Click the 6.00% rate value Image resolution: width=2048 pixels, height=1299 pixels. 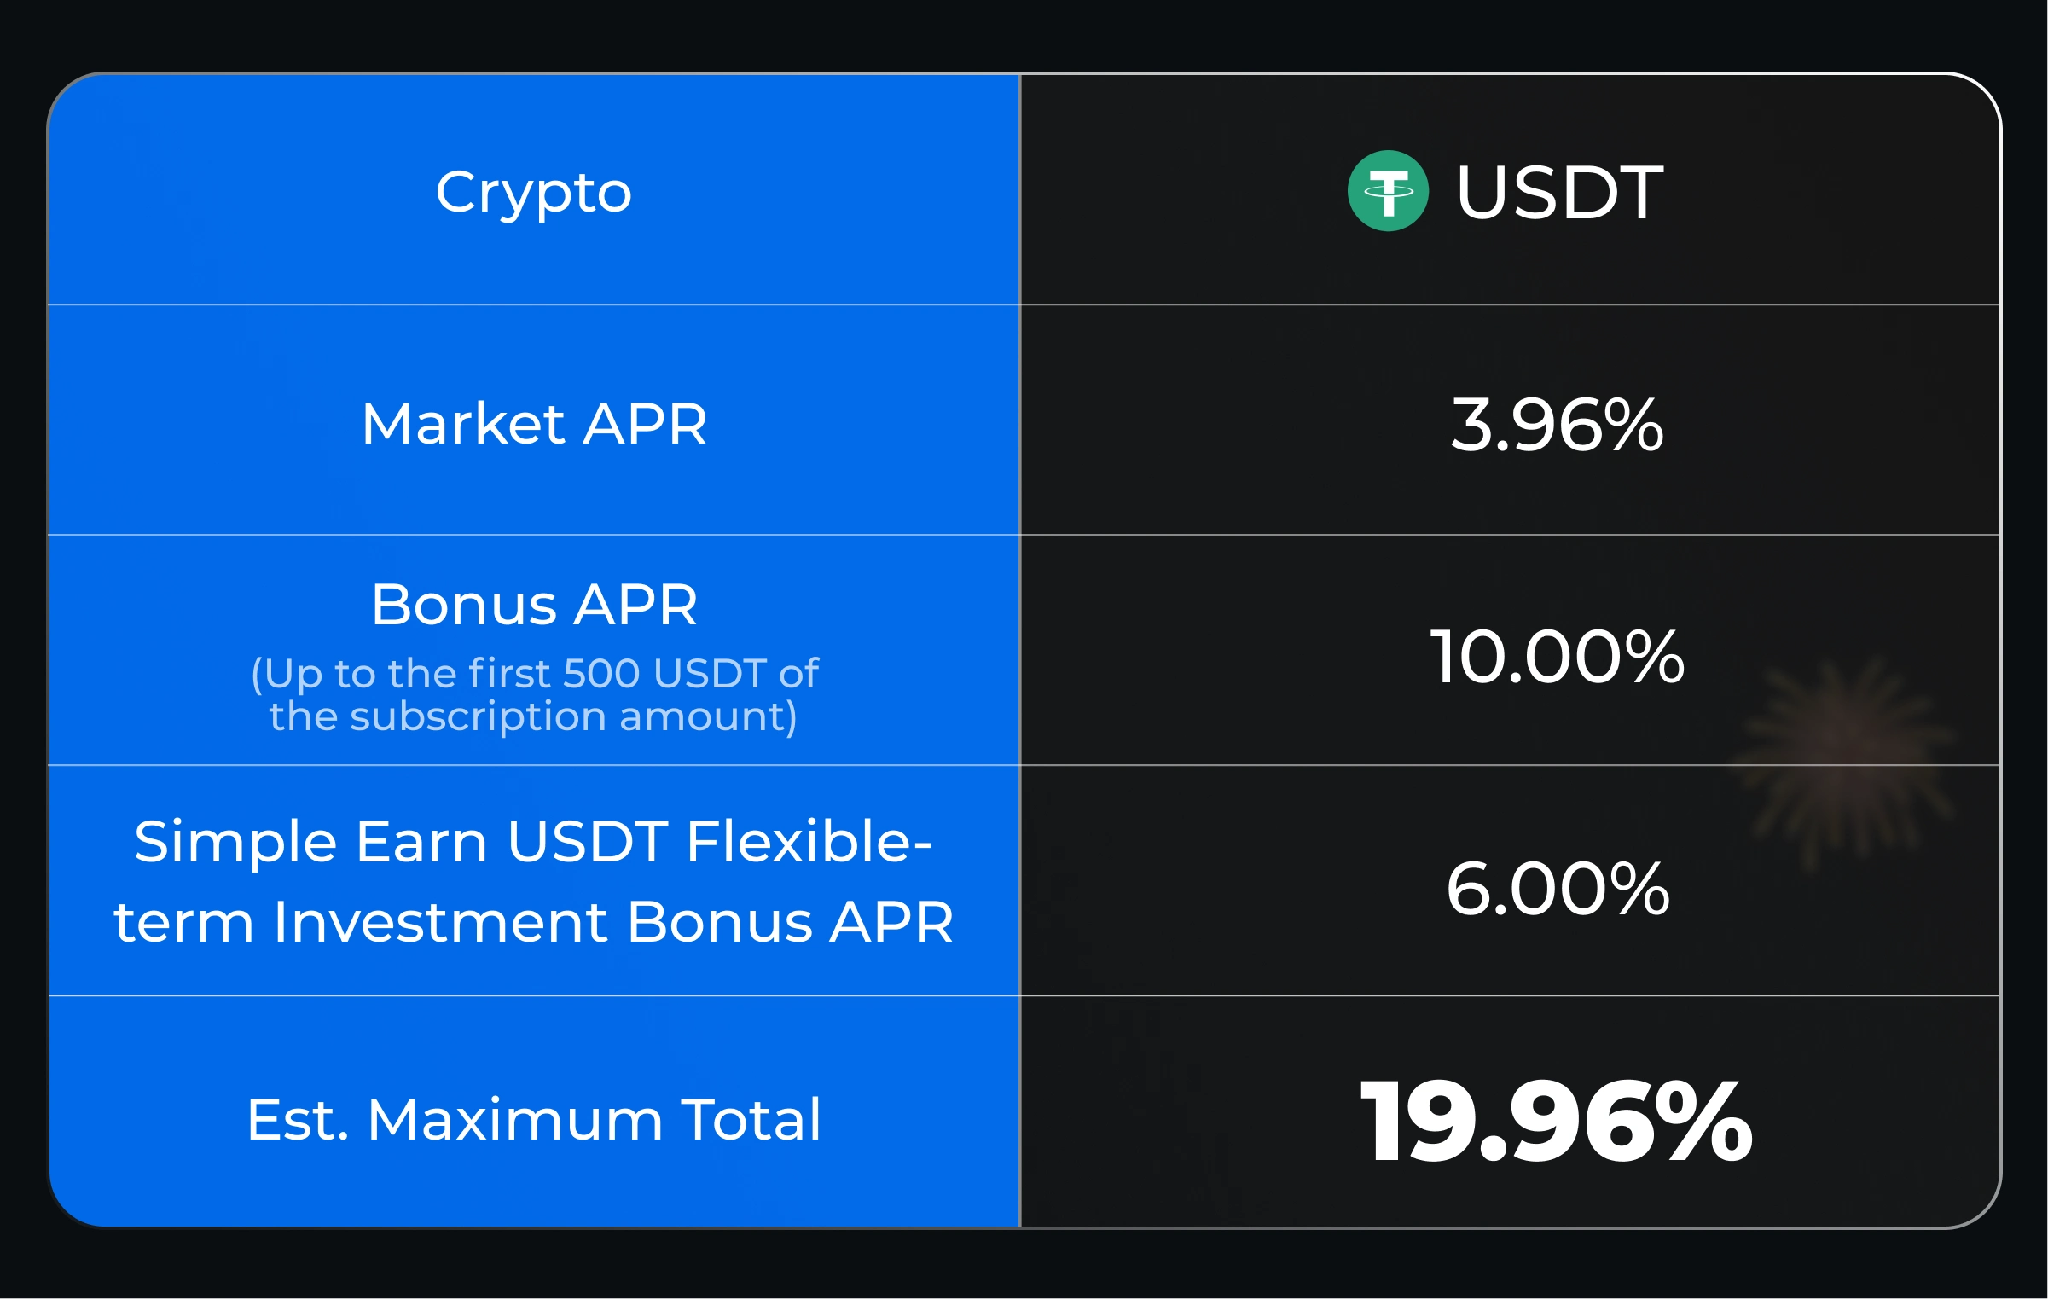tap(1557, 888)
